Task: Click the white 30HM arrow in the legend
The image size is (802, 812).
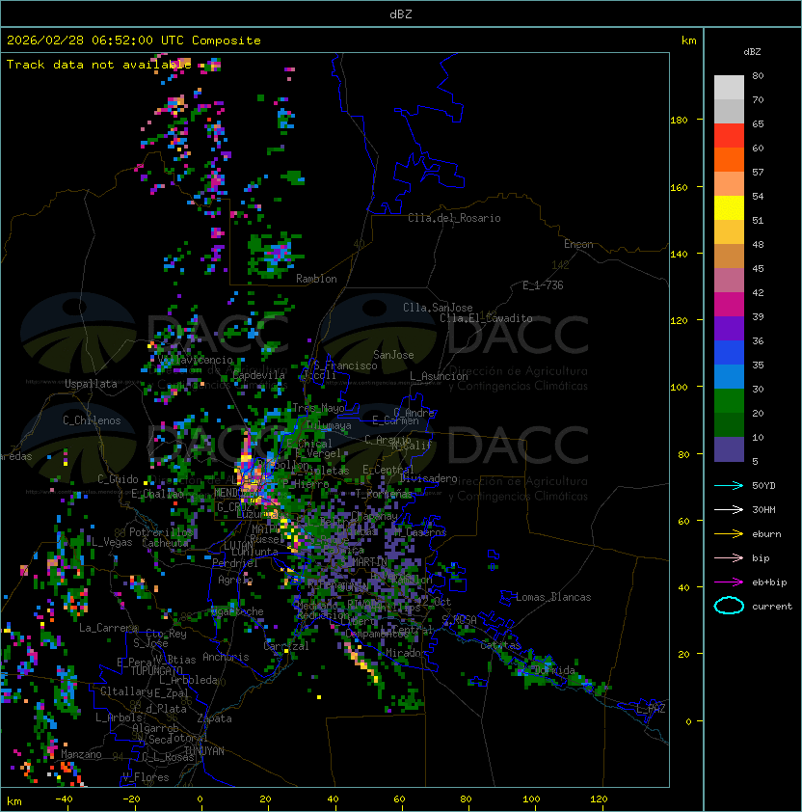Action: [729, 509]
